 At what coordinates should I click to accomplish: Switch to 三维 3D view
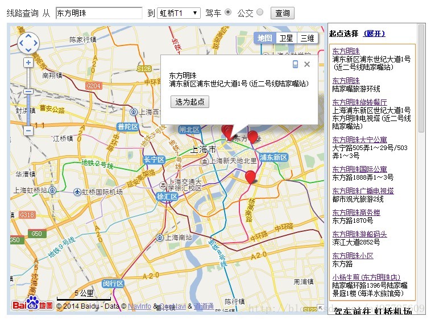(307, 38)
